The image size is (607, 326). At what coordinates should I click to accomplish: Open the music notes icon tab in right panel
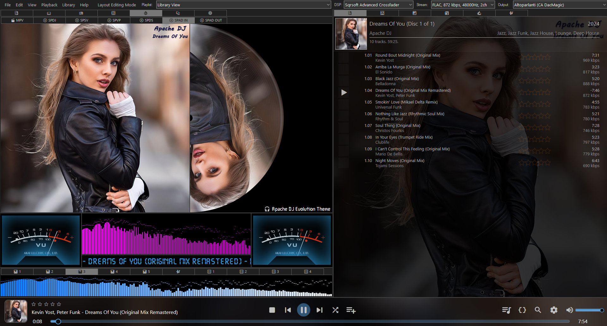511,13
